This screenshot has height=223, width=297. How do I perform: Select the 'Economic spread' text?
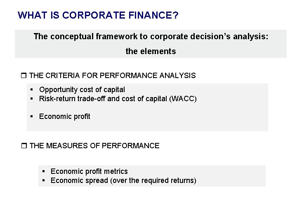point(79,180)
